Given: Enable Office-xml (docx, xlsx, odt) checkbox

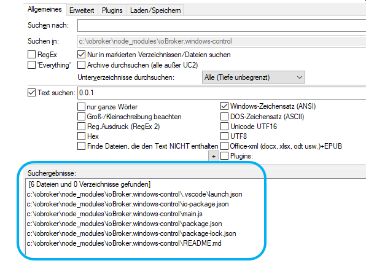Looking at the screenshot, I should pos(224,146).
